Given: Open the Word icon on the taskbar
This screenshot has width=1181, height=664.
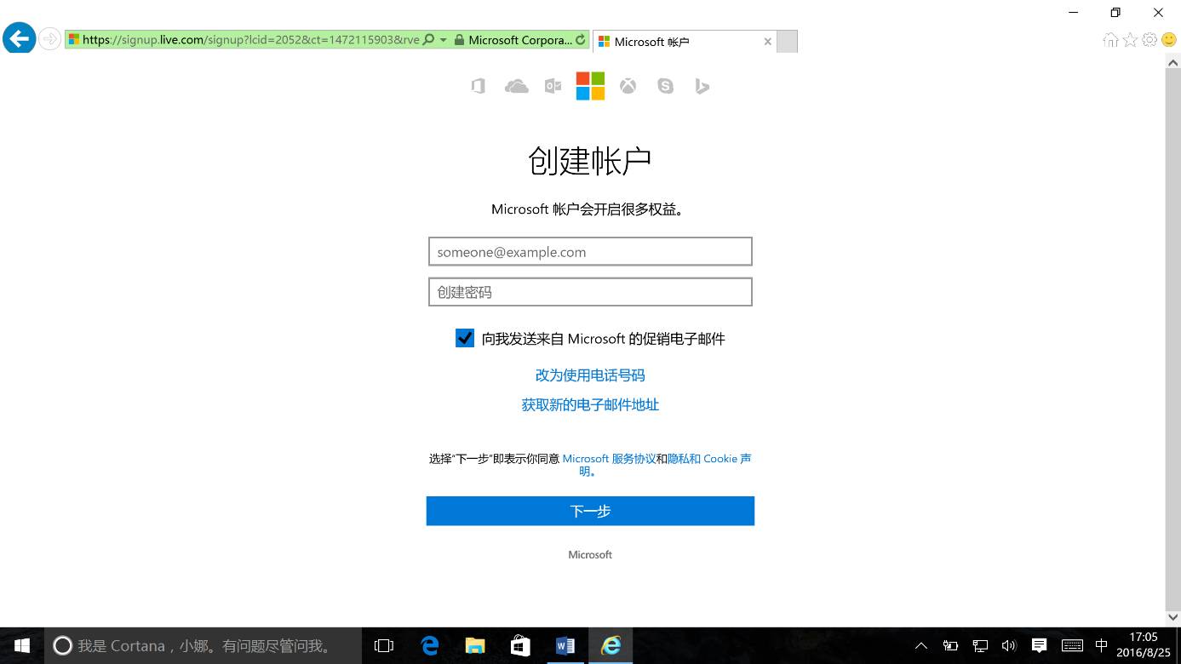Looking at the screenshot, I should click(565, 645).
